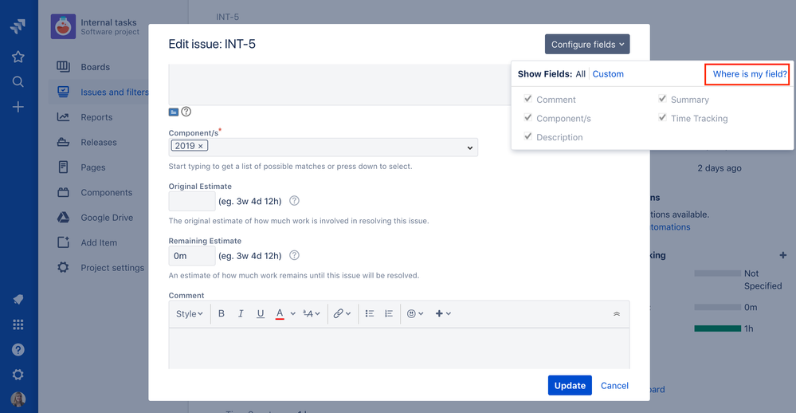Open the more text formatting dropdown
796x413 pixels.
312,313
